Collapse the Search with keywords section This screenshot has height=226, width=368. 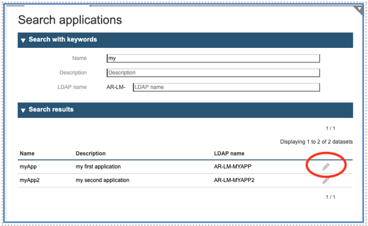pos(23,40)
